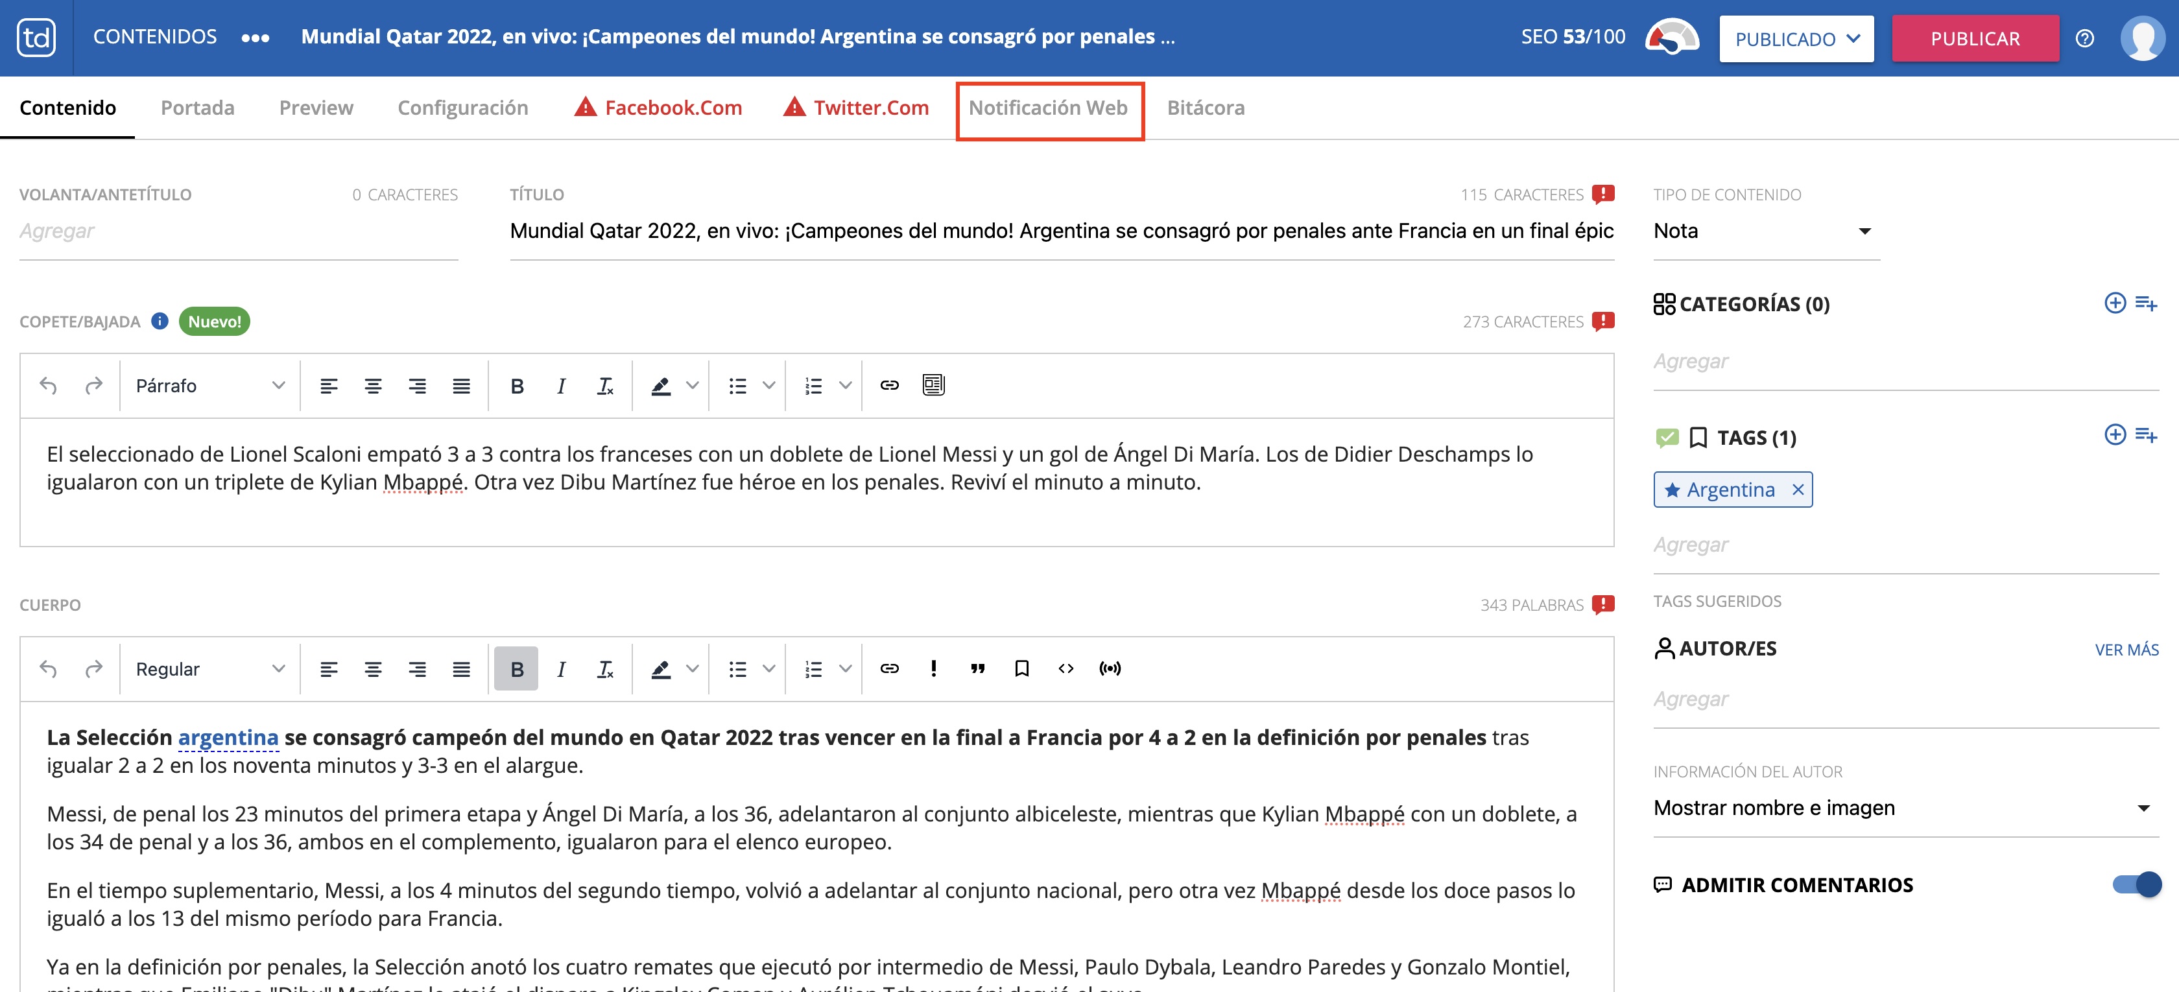Disable the Admitir Comentarios switch
Screen dimensions: 2179x992
pyautogui.click(x=2136, y=884)
